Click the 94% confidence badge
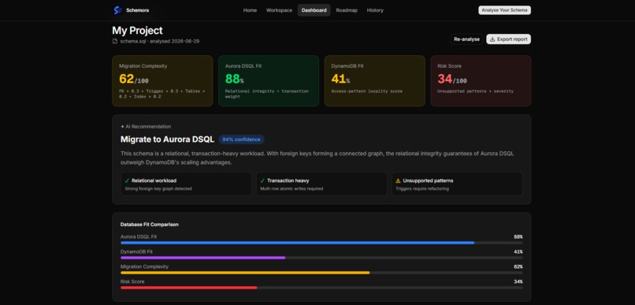This screenshot has width=635, height=305. 241,139
